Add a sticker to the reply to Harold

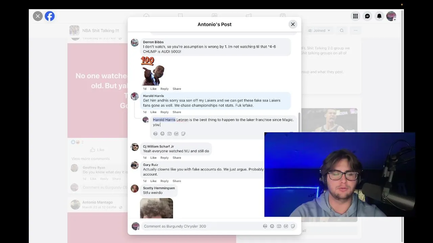(183, 134)
